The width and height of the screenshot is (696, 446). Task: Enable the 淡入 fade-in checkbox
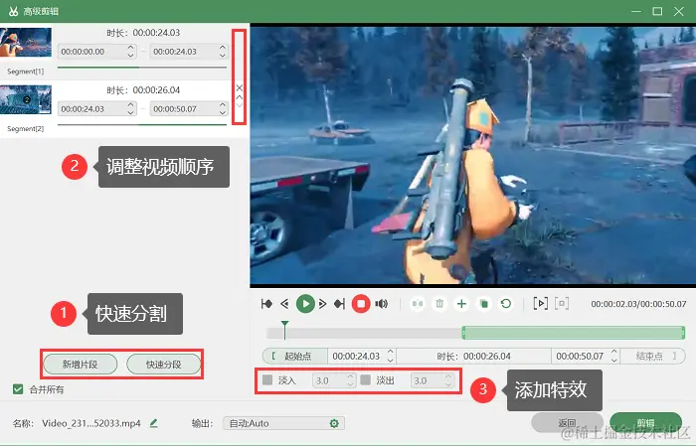267,379
